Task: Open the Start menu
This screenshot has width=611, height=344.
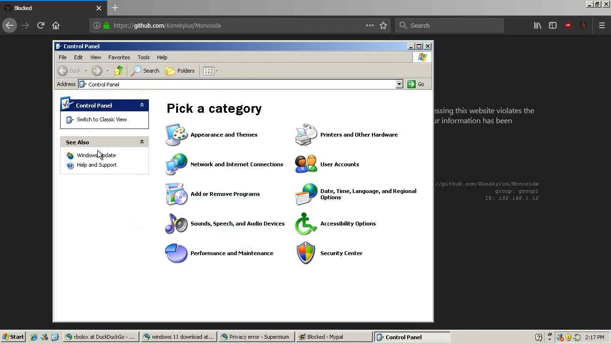Action: 13,337
